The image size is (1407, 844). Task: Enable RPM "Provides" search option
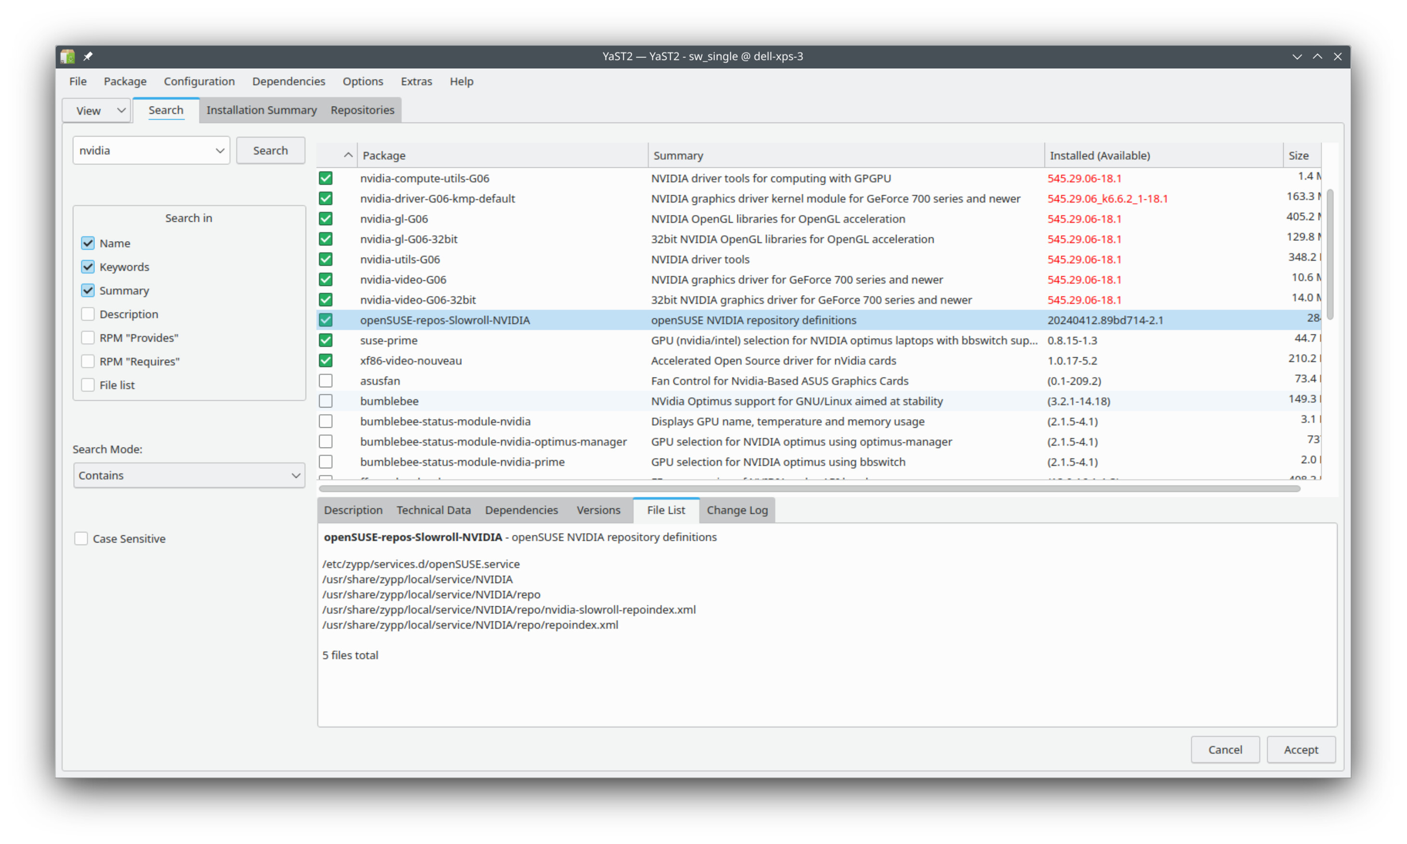[x=88, y=338]
